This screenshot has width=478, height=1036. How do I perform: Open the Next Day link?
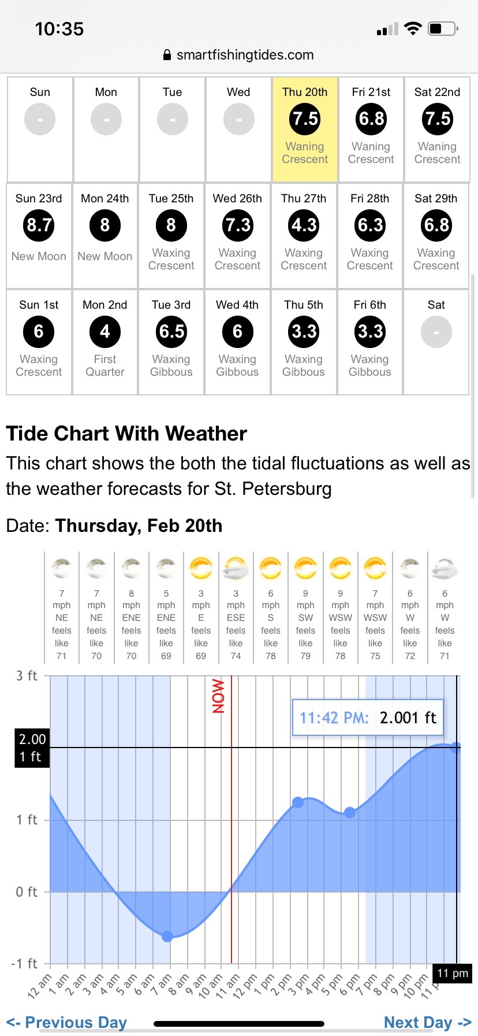tap(428, 1022)
